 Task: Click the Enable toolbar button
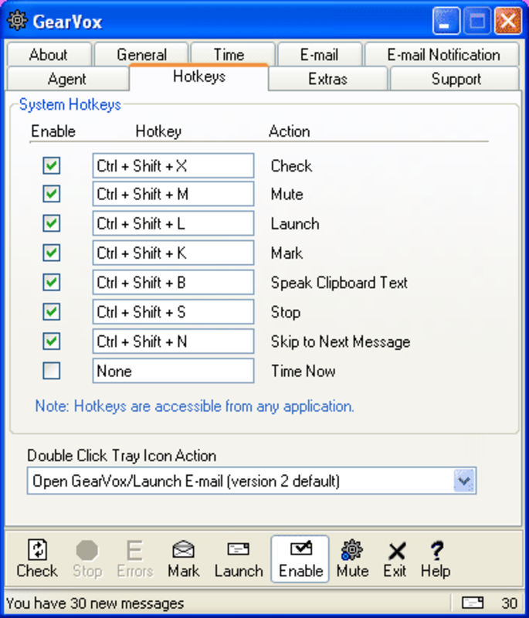(300, 559)
